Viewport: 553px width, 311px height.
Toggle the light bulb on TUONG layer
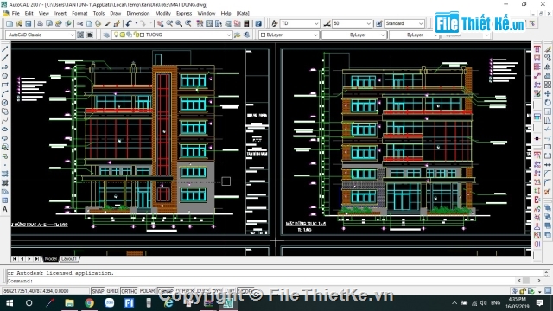click(116, 35)
